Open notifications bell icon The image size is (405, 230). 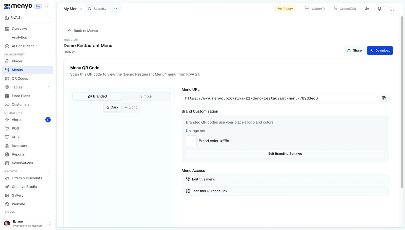(x=379, y=9)
